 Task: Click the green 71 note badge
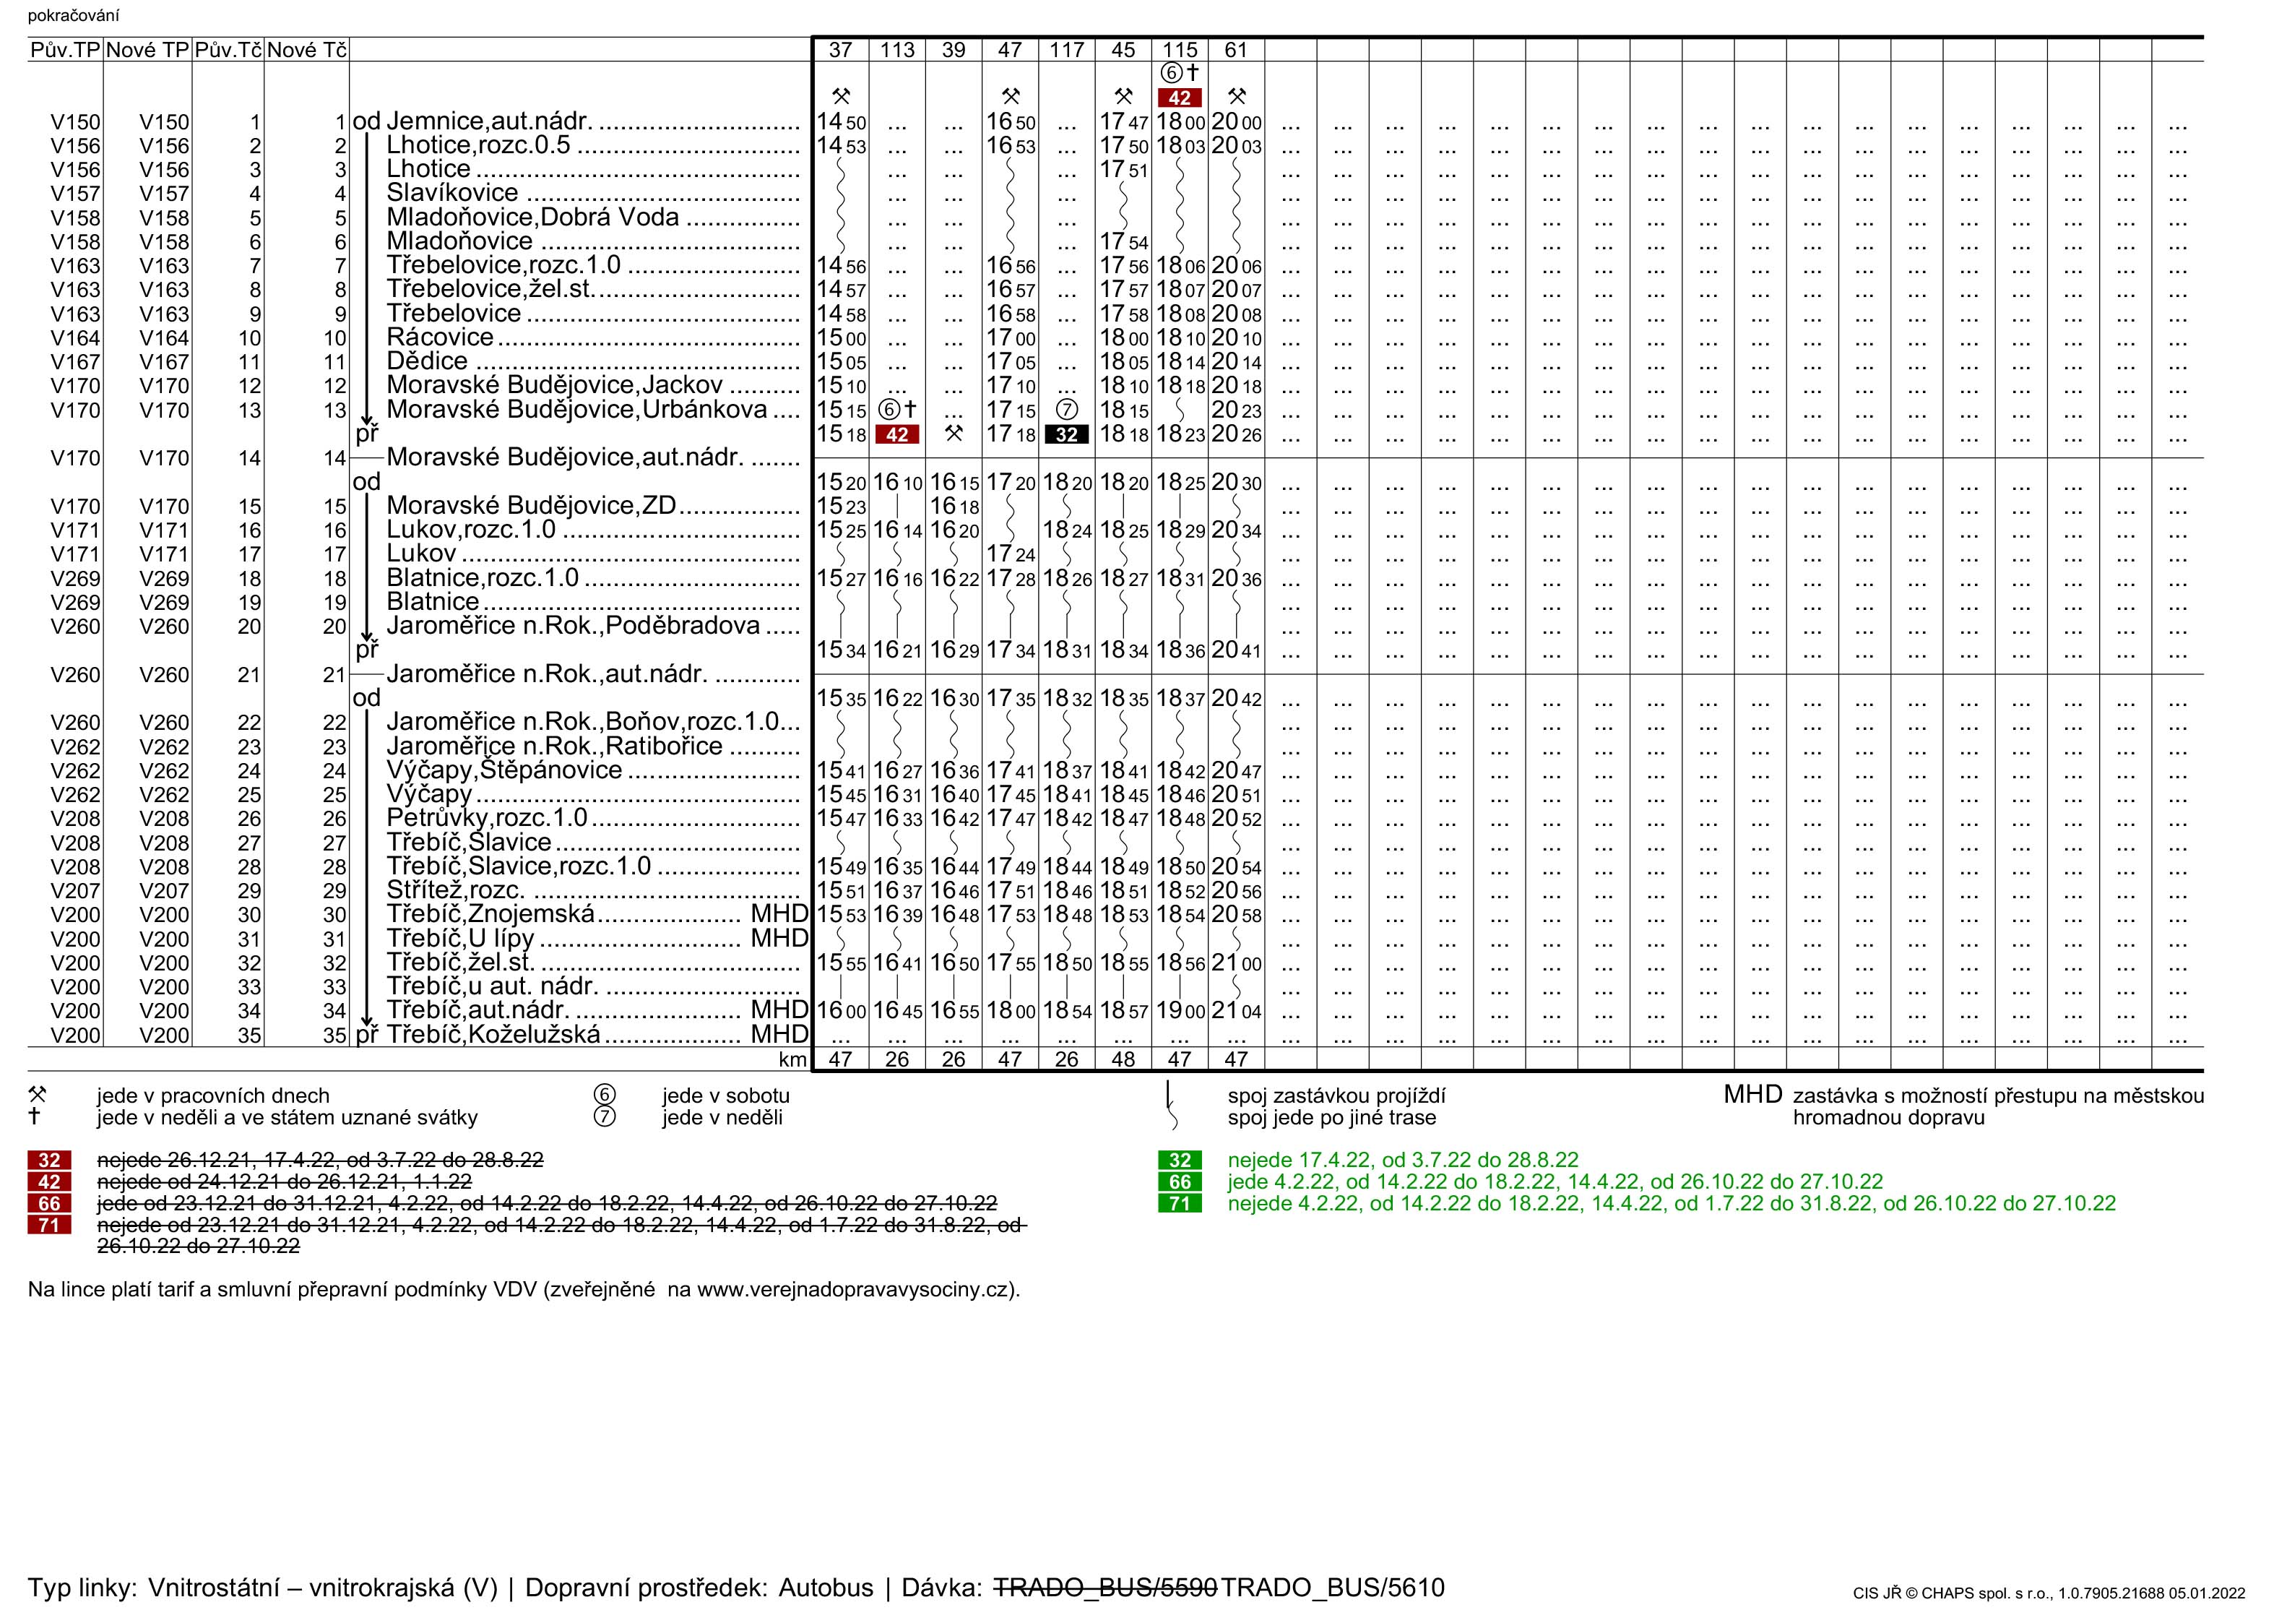tap(1179, 1204)
